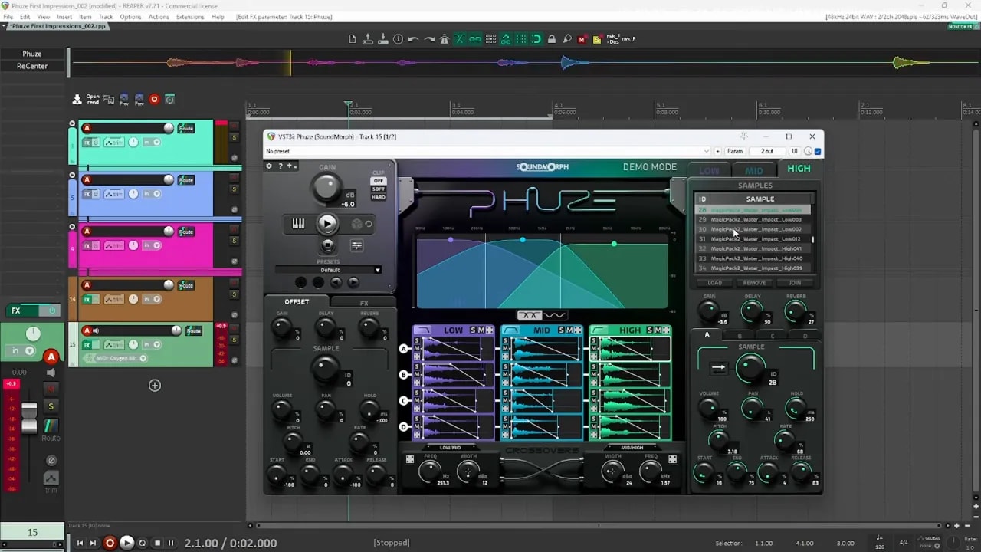The height and width of the screenshot is (552, 981).
Task: Select sample row MagicPack2_Water_Impact_High041
Action: coord(753,248)
